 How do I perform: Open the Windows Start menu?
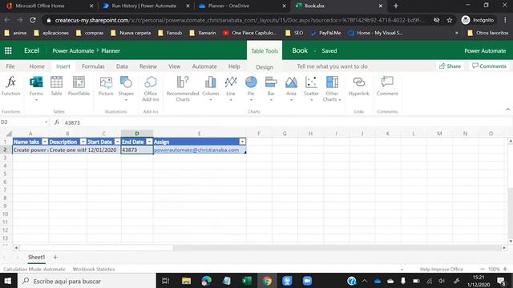pos(8,281)
